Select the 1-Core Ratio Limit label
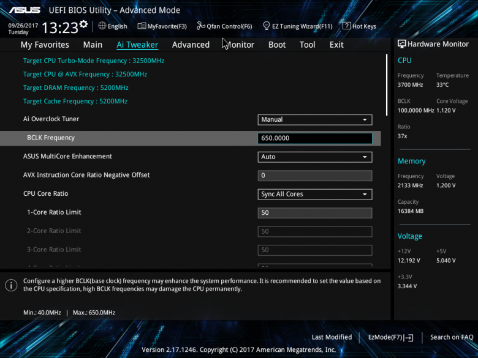The width and height of the screenshot is (478, 358). pos(54,212)
